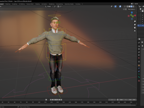
Task: Open the pivot point dropdown
Action: tap(55, 6)
